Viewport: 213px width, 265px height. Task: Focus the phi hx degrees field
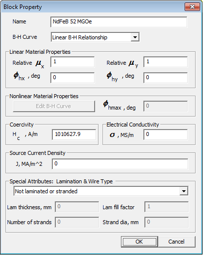coord(73,78)
